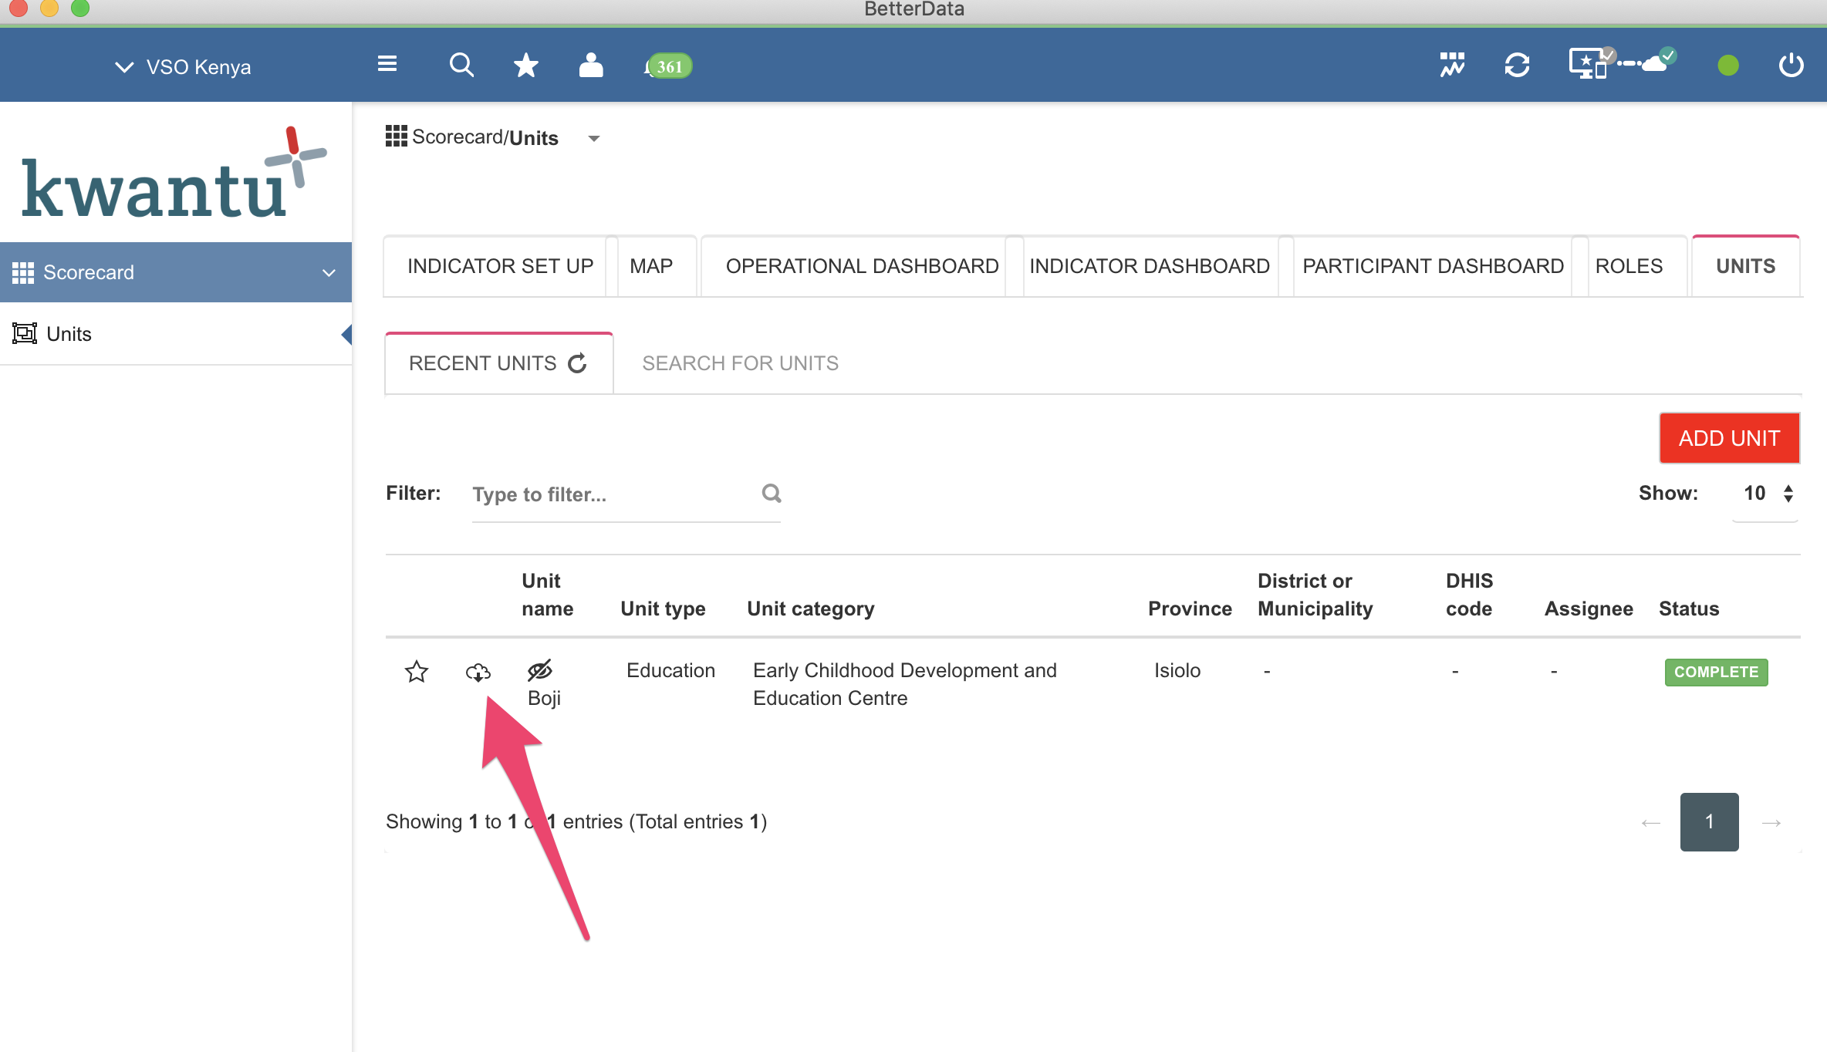Change the Show entries count selector
The width and height of the screenshot is (1827, 1052).
[1767, 494]
